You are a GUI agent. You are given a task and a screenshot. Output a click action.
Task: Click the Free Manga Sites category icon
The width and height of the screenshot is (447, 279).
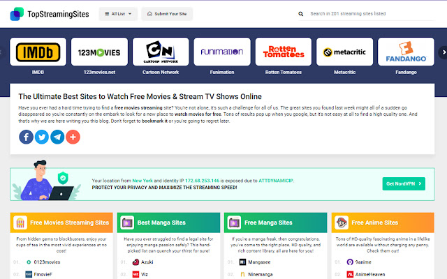click(235, 223)
